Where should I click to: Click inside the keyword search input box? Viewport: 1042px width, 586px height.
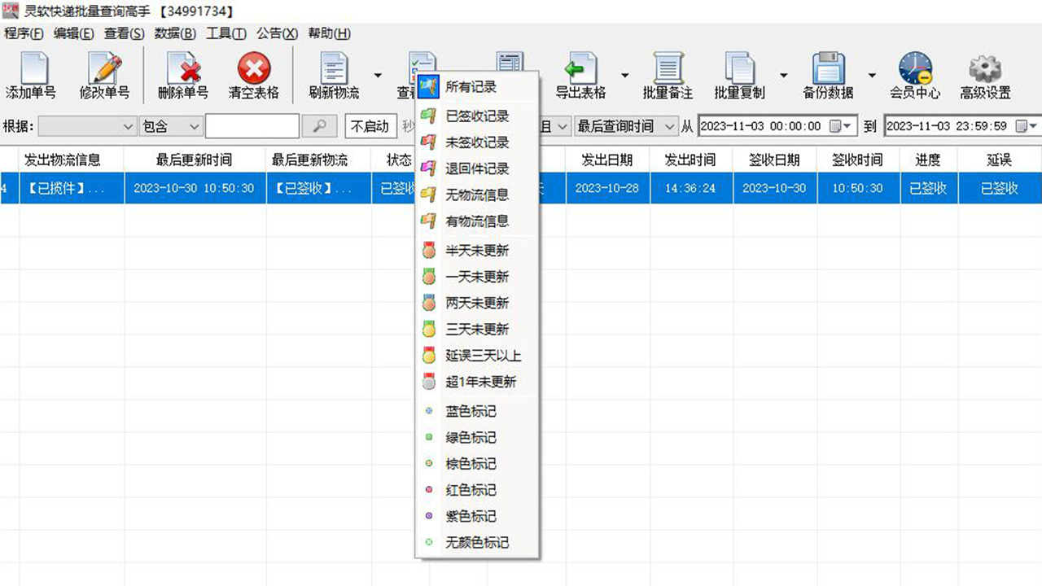[x=252, y=126]
